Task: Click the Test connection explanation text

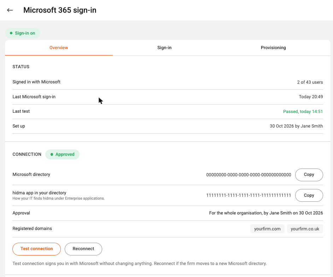Action: (140, 264)
